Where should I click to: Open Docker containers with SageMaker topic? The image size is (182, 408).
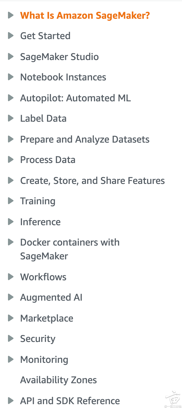coord(70,249)
